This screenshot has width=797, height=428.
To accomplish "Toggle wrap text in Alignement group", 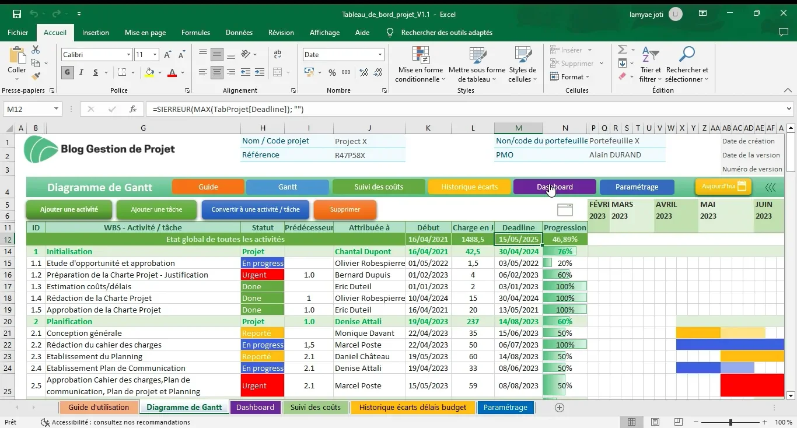I will pyautogui.click(x=277, y=55).
